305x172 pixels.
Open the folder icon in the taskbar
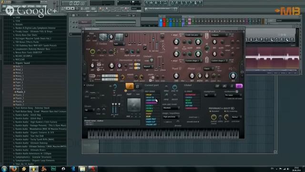coord(82,169)
